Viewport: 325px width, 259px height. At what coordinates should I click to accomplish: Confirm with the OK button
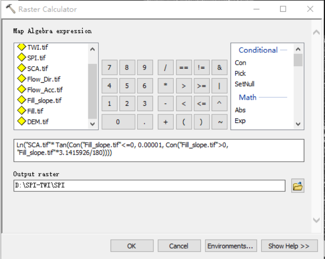[132, 246]
